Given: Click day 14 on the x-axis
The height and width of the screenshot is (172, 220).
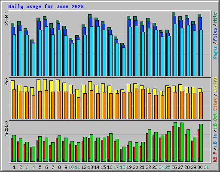Looking at the screenshot, I should [97, 167].
